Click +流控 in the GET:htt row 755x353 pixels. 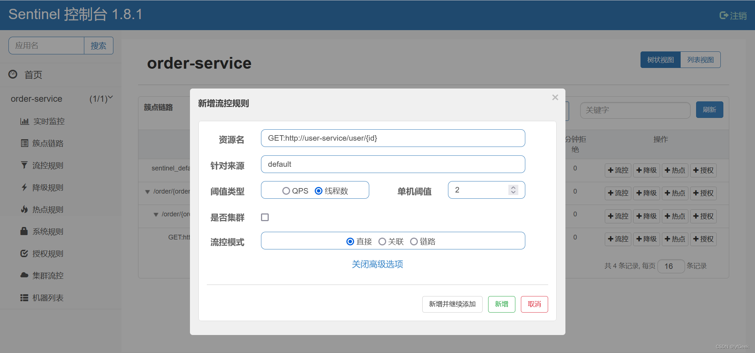[618, 239]
